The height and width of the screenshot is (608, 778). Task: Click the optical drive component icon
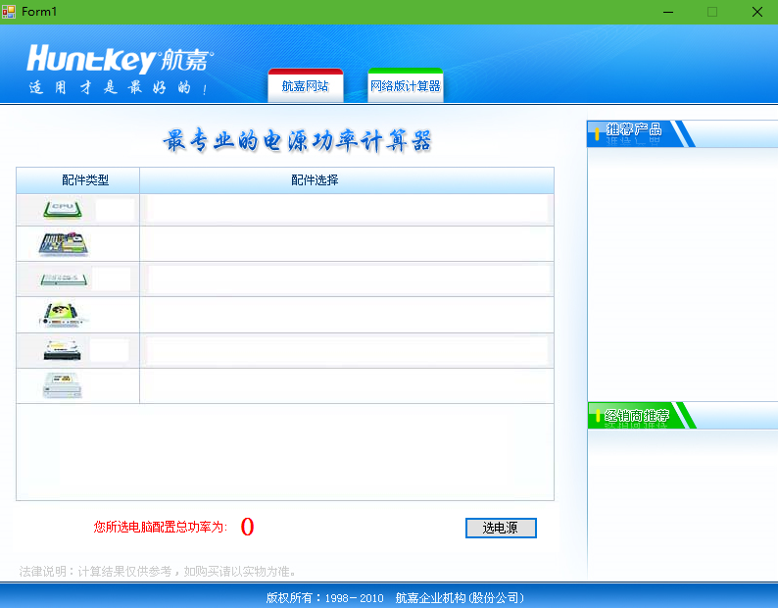pyautogui.click(x=62, y=386)
